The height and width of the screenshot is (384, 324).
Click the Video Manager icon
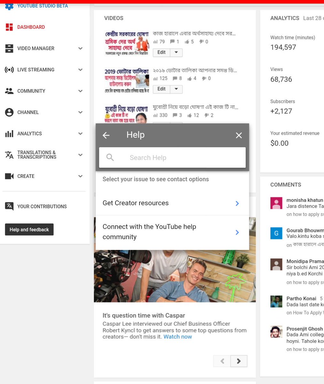tap(9, 48)
